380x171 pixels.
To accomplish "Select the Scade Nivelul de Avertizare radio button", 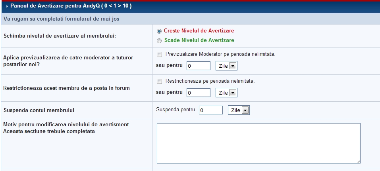I will (159, 40).
